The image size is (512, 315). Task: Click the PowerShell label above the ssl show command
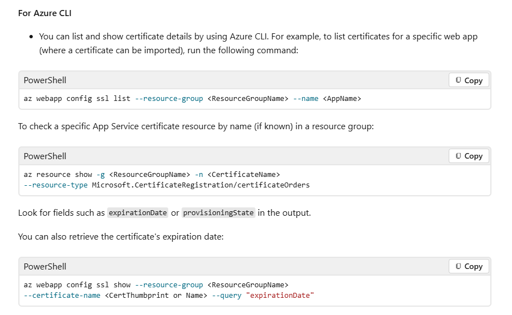coord(45,266)
